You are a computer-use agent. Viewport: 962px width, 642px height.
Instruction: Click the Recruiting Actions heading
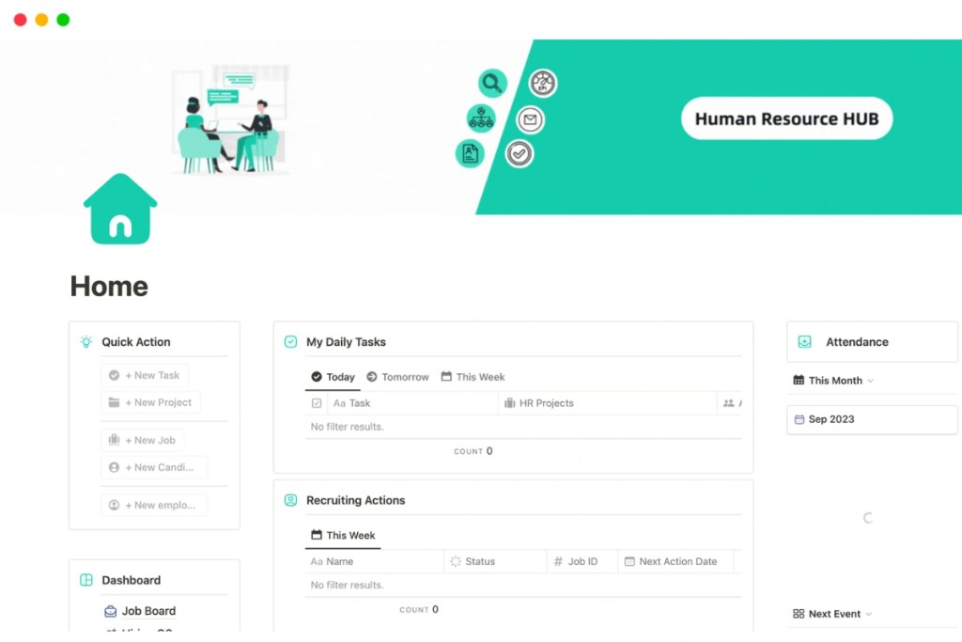[356, 500]
